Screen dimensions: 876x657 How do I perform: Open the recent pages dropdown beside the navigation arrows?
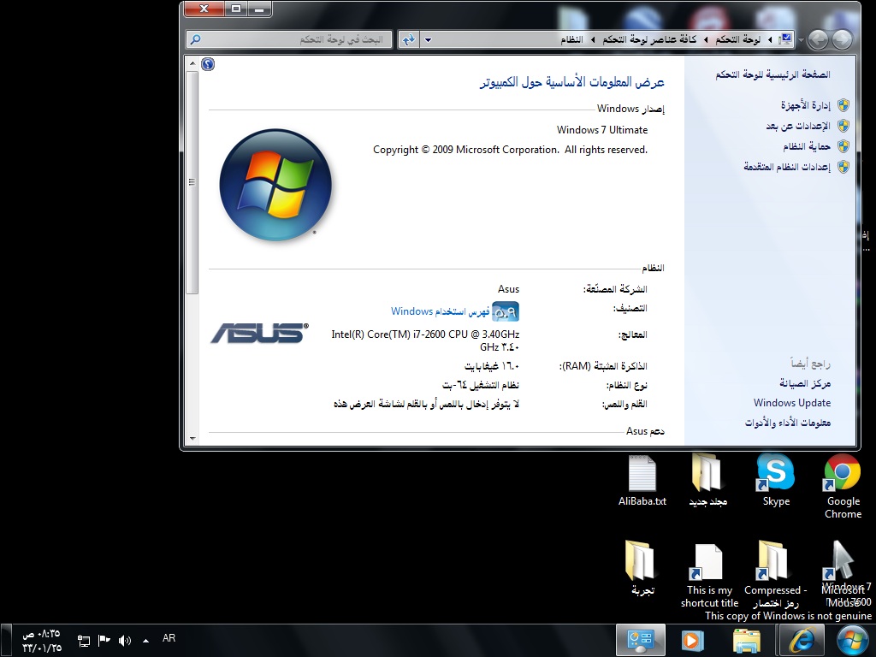801,40
